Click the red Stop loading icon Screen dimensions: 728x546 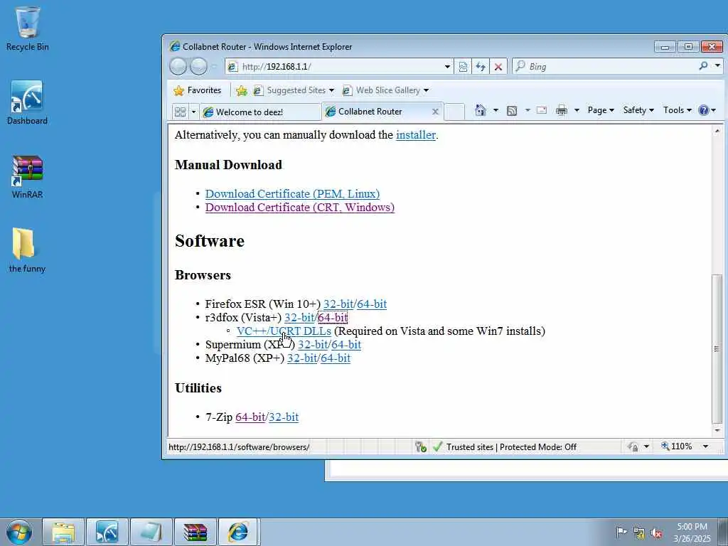pyautogui.click(x=498, y=67)
